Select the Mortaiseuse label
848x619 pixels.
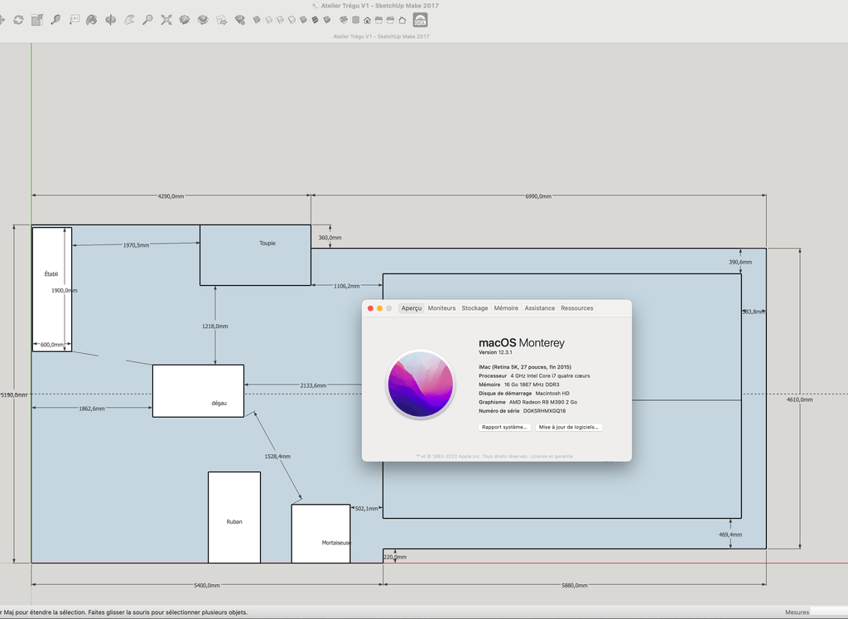point(336,543)
